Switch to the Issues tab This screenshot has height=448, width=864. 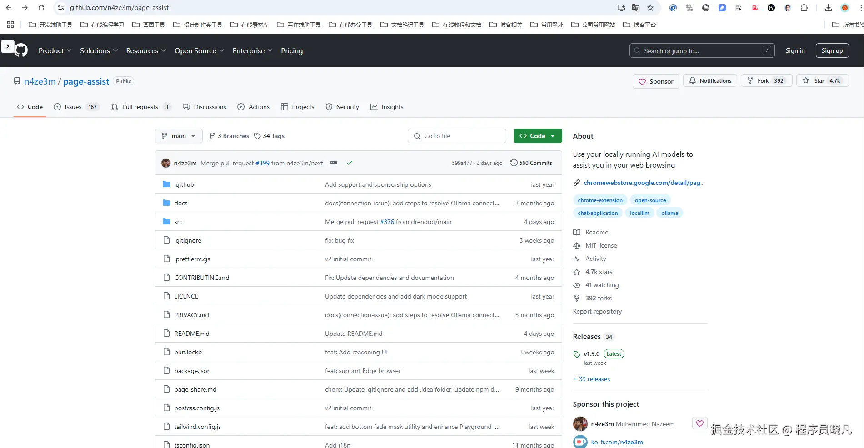coord(76,107)
